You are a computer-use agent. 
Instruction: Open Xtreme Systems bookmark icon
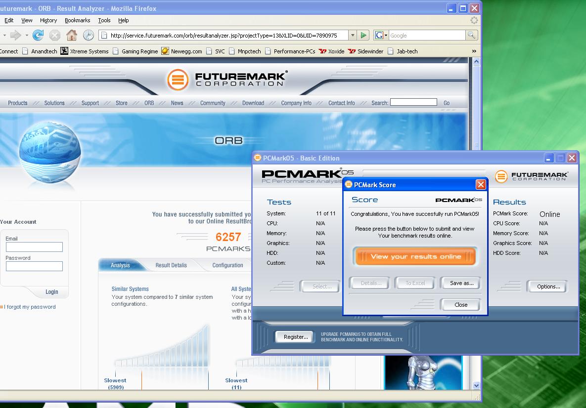64,51
